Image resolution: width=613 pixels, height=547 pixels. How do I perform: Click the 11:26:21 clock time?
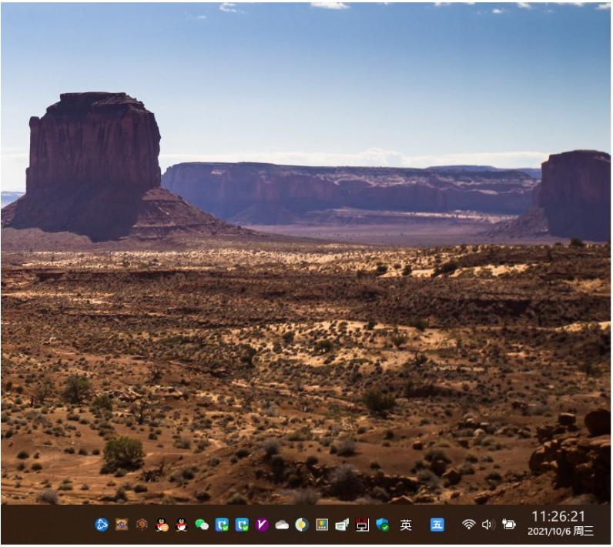tap(558, 516)
